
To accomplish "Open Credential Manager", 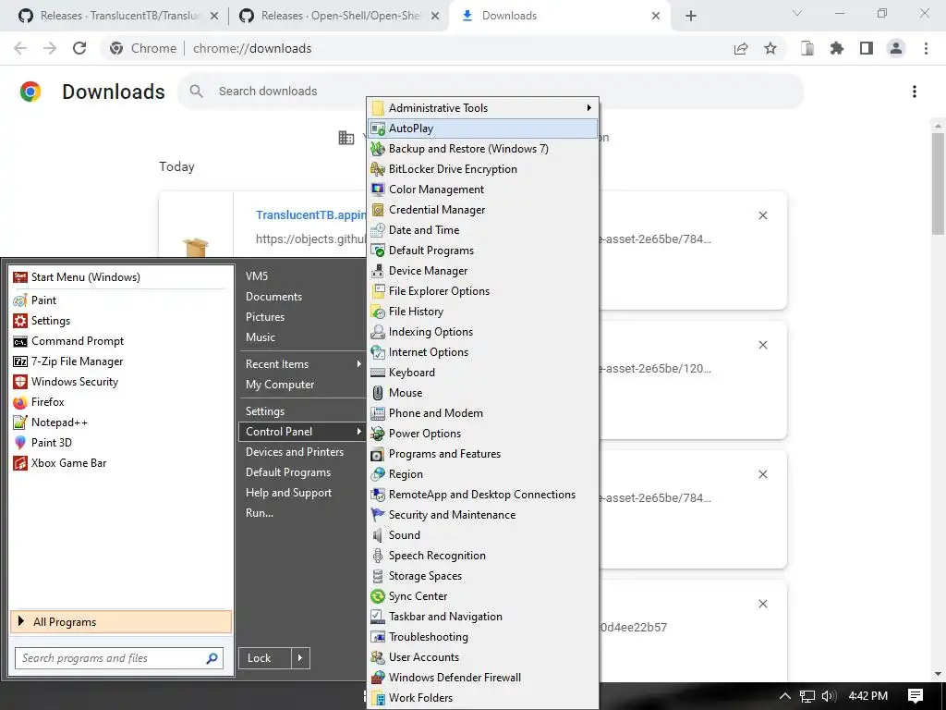I will 482,210.
